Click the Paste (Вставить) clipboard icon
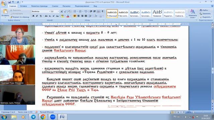The image size is (214, 120). point(5,12)
